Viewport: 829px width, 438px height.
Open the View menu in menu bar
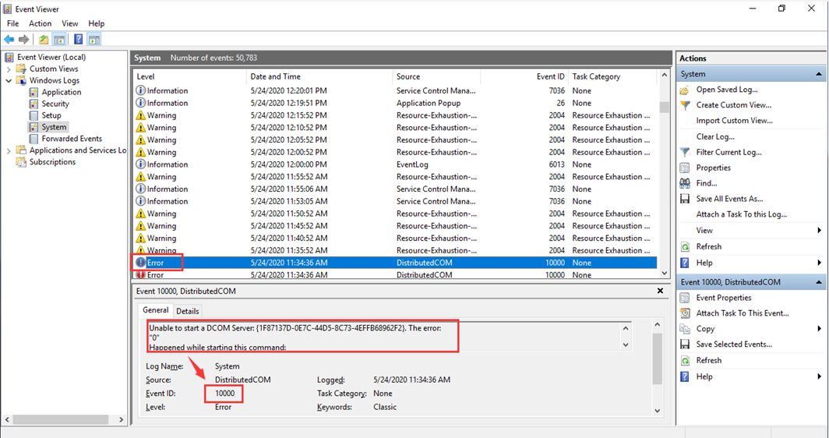[x=70, y=23]
